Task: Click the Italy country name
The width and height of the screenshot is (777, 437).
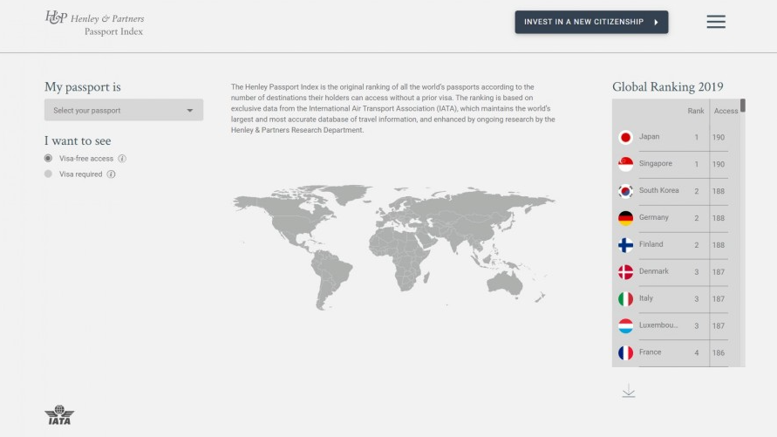Action: click(x=646, y=298)
